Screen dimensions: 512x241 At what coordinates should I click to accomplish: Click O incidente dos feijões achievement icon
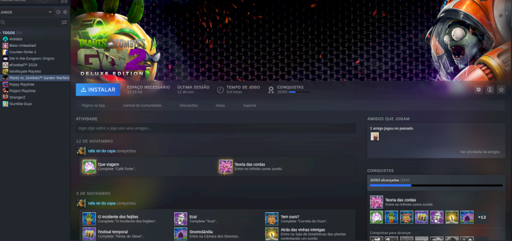click(x=89, y=219)
